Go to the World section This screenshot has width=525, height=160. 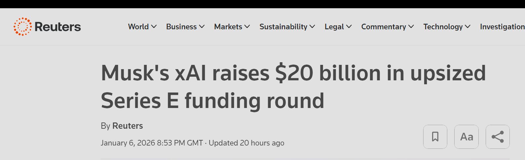click(138, 27)
